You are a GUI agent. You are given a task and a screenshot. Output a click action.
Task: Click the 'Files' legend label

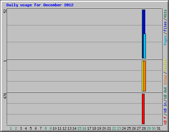pos(165,26)
